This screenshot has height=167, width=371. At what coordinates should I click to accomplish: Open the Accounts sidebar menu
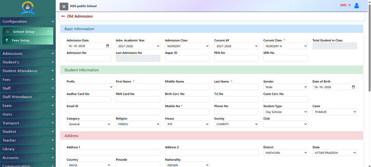[x=28, y=158]
